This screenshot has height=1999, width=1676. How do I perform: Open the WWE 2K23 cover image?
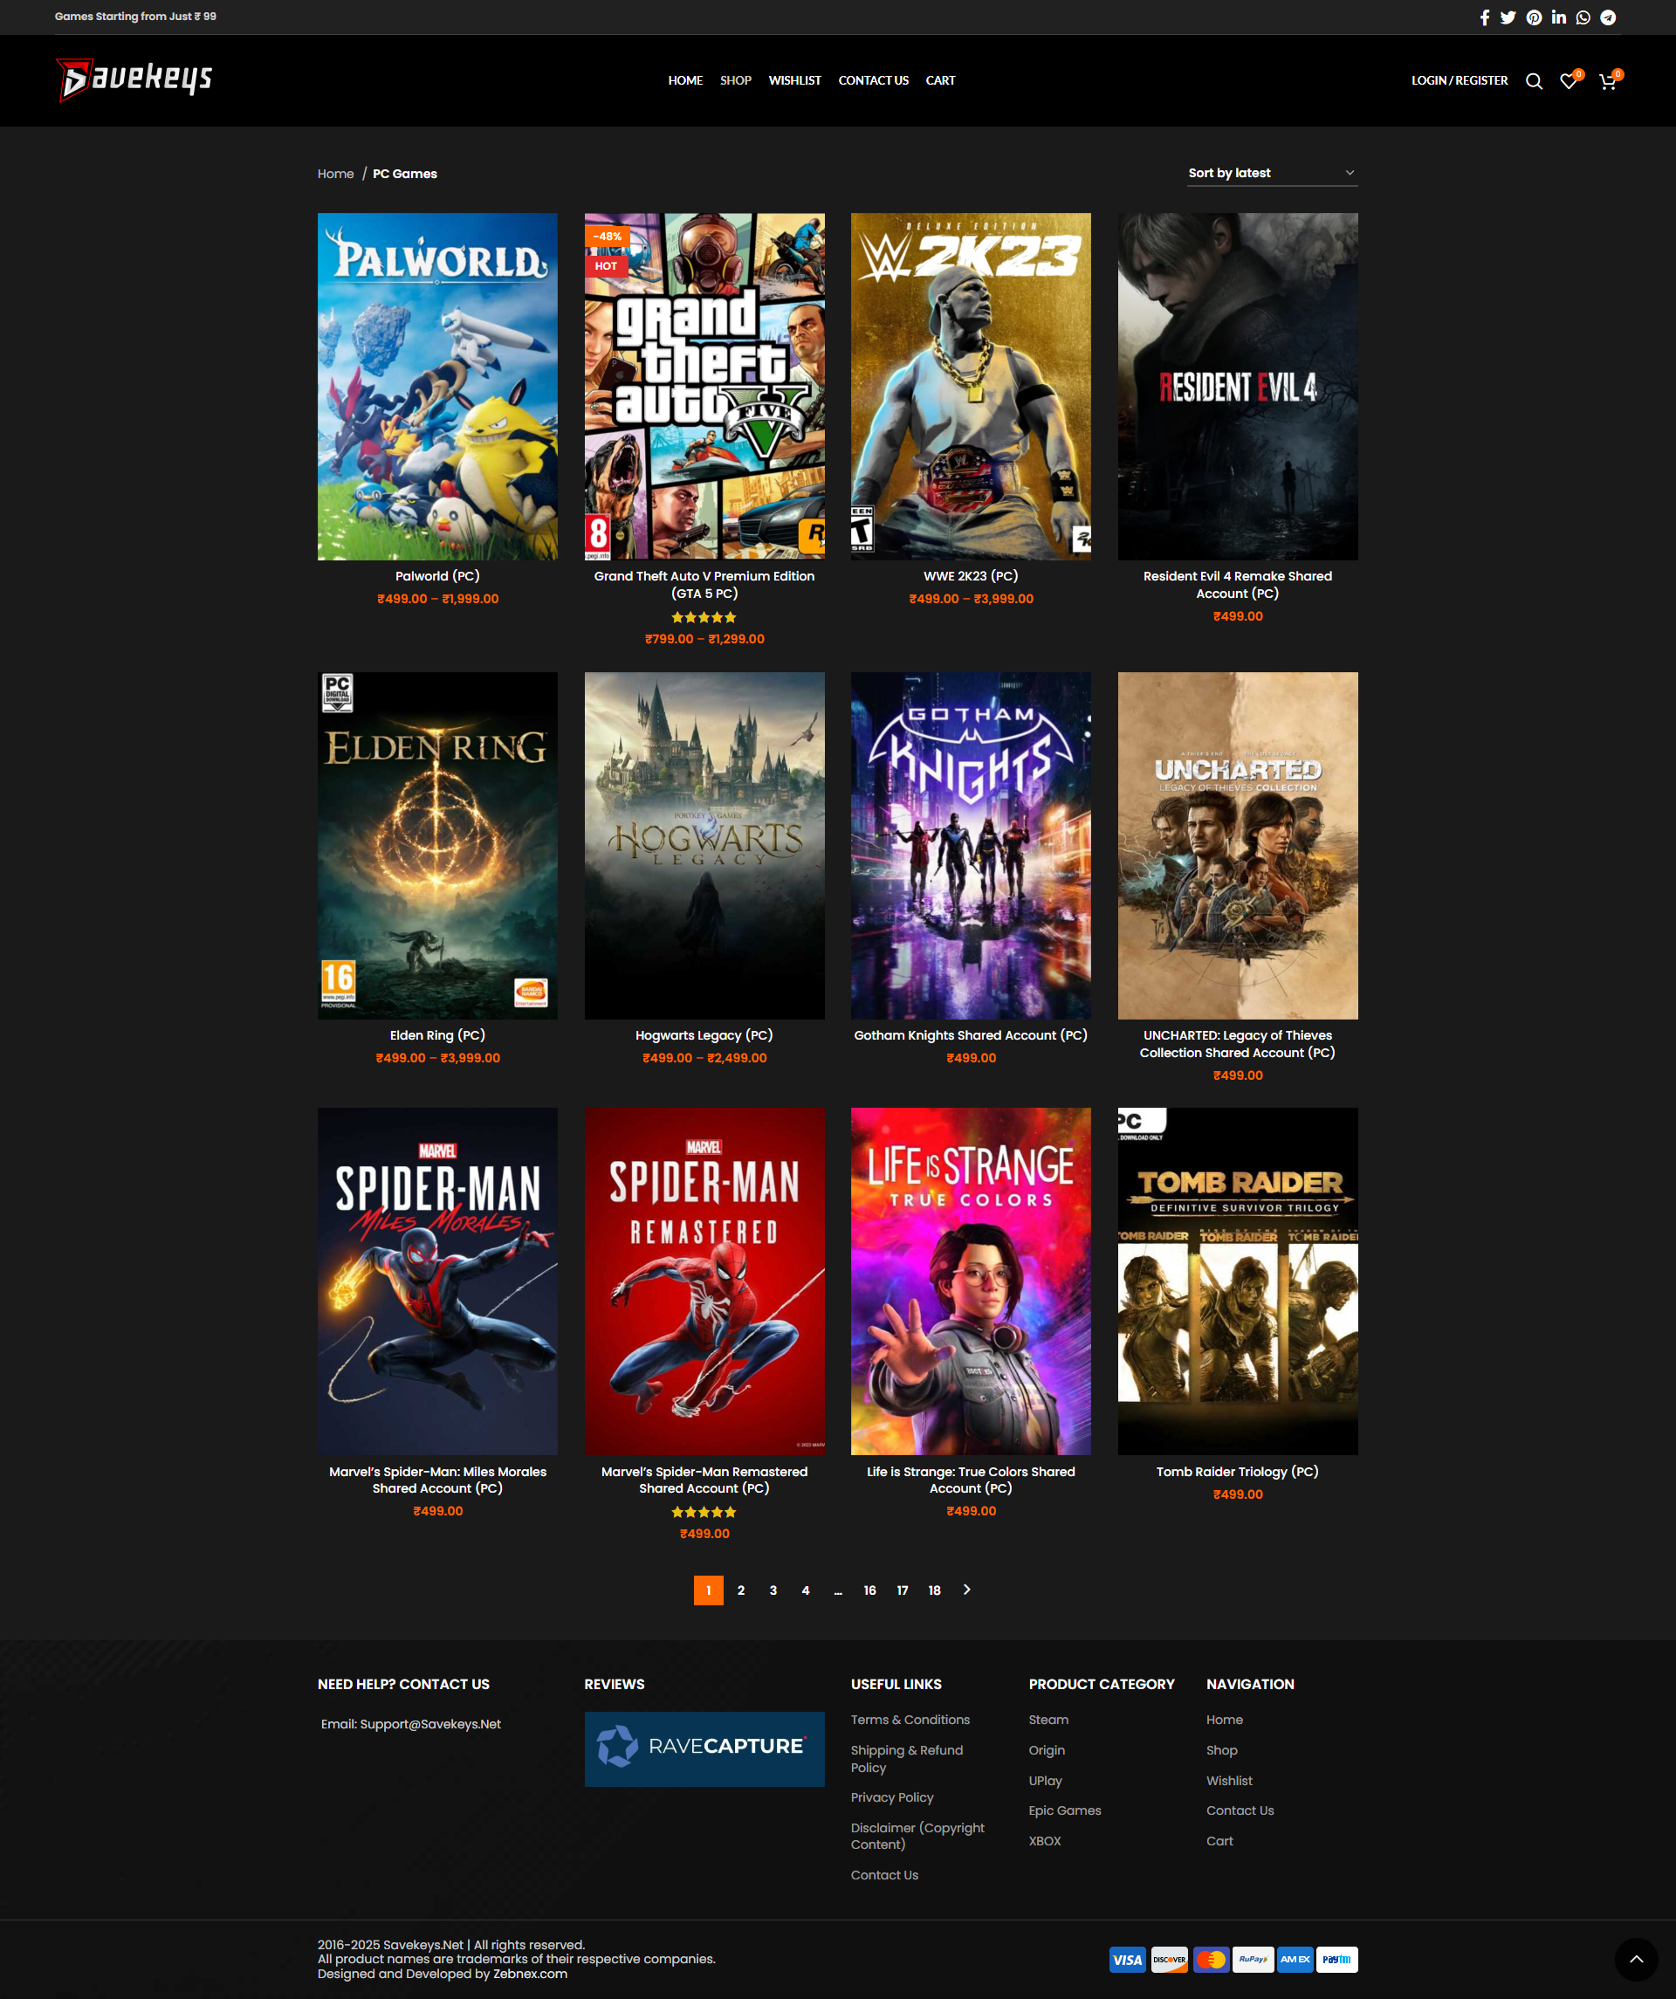coord(971,387)
